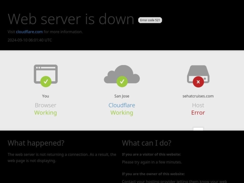This screenshot has height=183, width=244.
Task: Click the Web server is down heading
Action: coord(71,19)
